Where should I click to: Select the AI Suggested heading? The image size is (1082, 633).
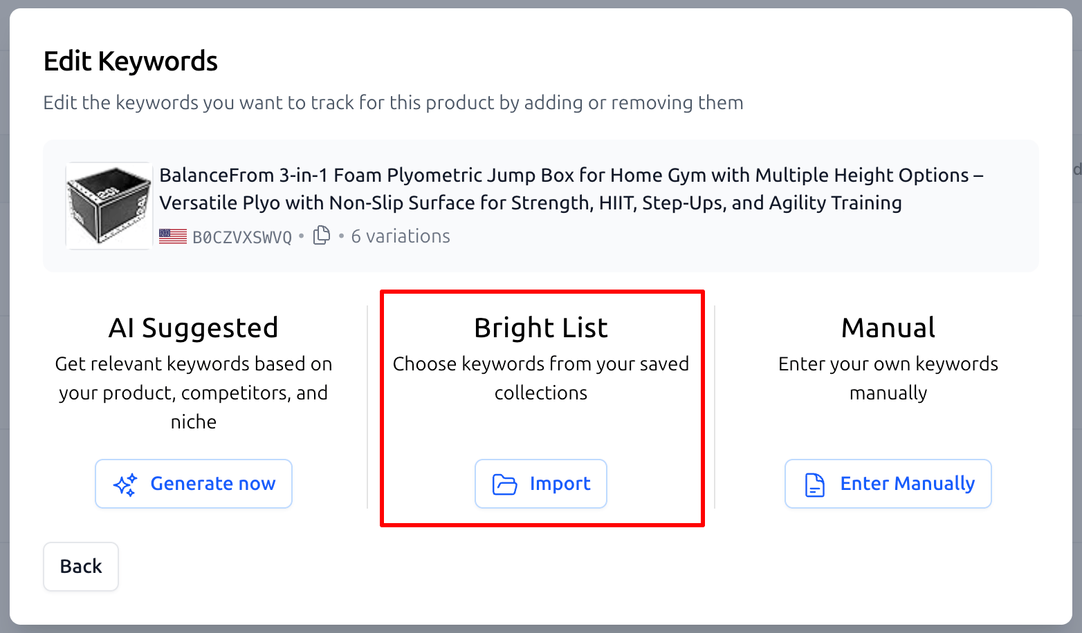click(194, 328)
